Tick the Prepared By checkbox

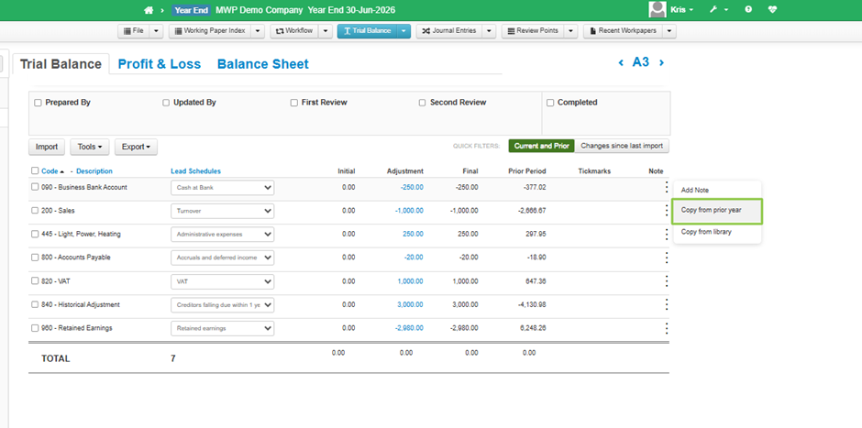[x=38, y=103]
